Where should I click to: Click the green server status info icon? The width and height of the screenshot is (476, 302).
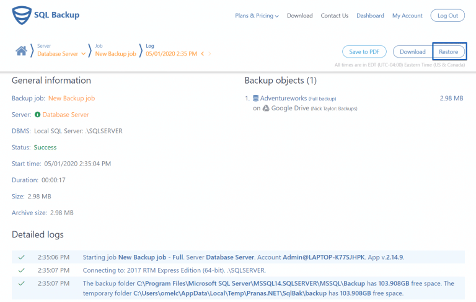(x=37, y=115)
